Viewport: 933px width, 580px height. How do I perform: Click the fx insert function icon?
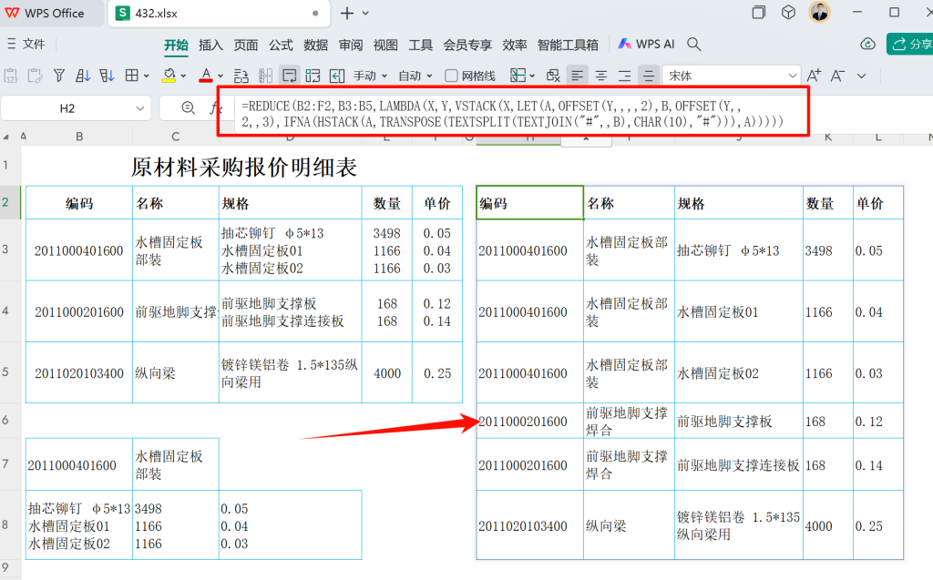click(215, 108)
